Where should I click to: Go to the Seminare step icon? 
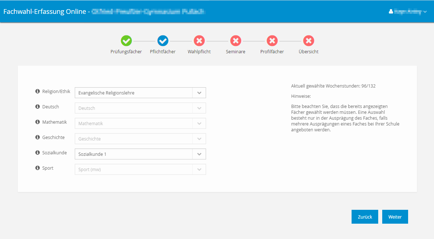(236, 41)
